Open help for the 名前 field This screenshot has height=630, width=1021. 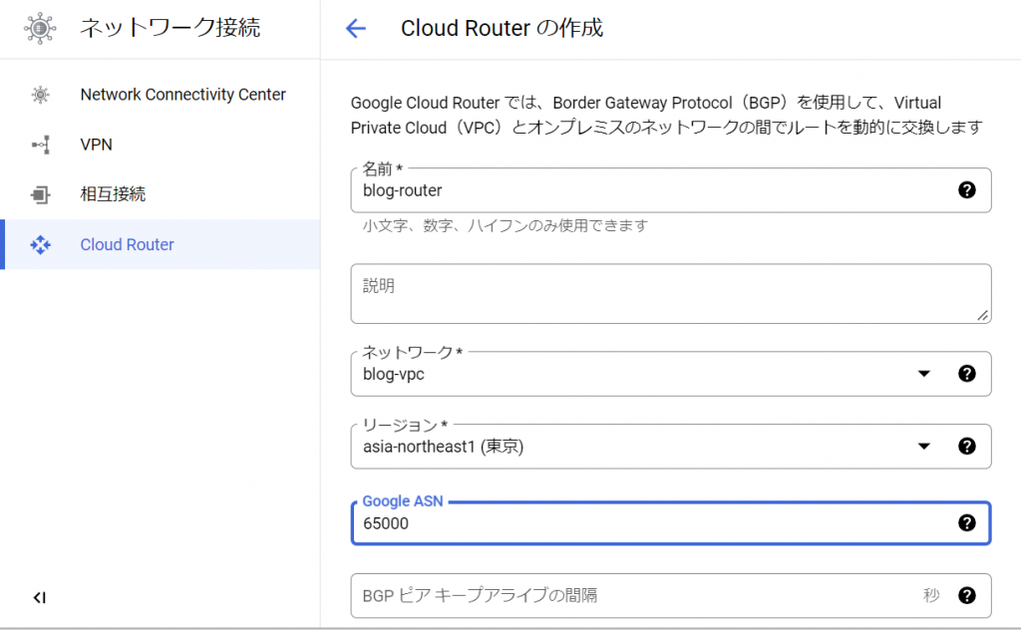tap(967, 189)
